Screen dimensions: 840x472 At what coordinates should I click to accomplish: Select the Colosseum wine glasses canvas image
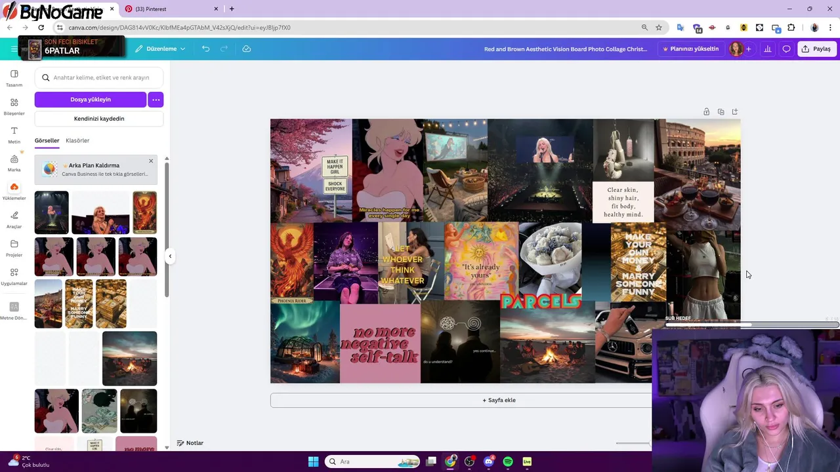click(x=698, y=174)
